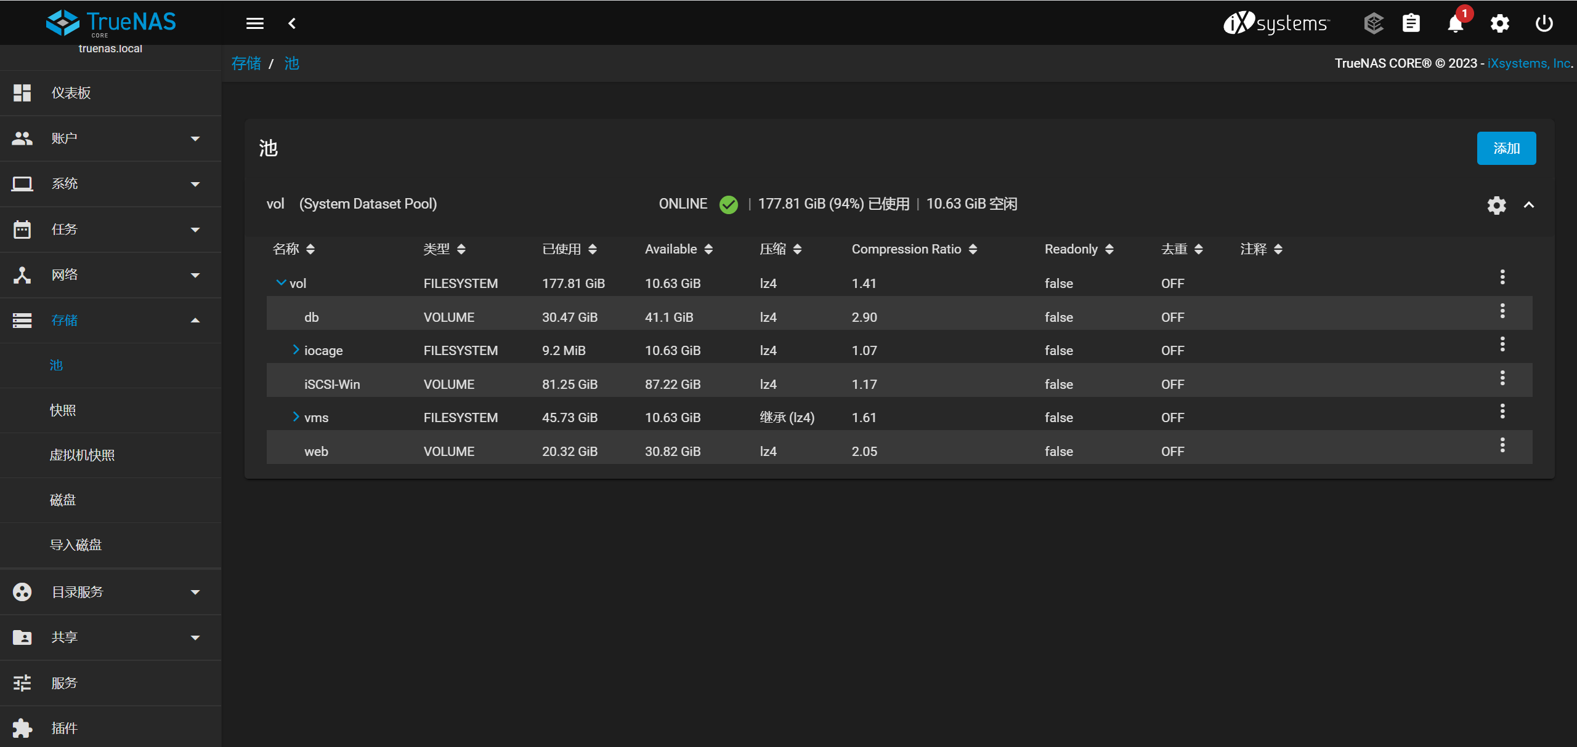Expand the iocage dataset row
Viewport: 1577px width, 747px height.
pyautogui.click(x=296, y=350)
